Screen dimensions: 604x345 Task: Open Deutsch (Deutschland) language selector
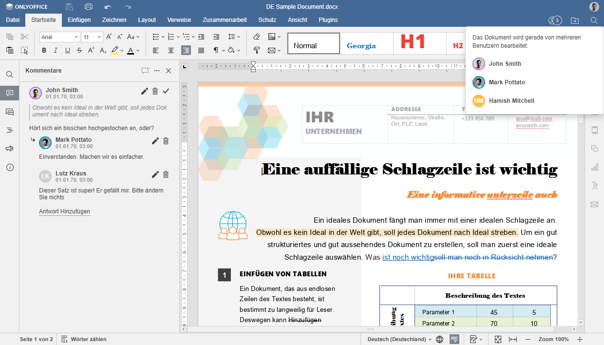click(x=399, y=339)
